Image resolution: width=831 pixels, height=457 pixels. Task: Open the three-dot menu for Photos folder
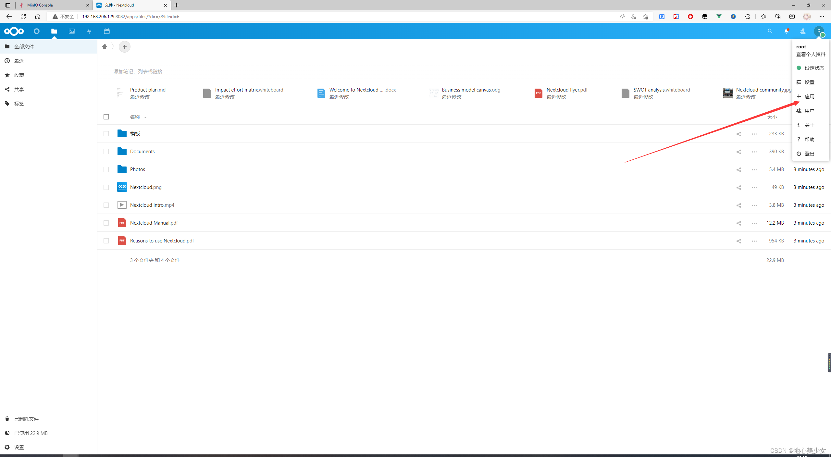click(754, 169)
